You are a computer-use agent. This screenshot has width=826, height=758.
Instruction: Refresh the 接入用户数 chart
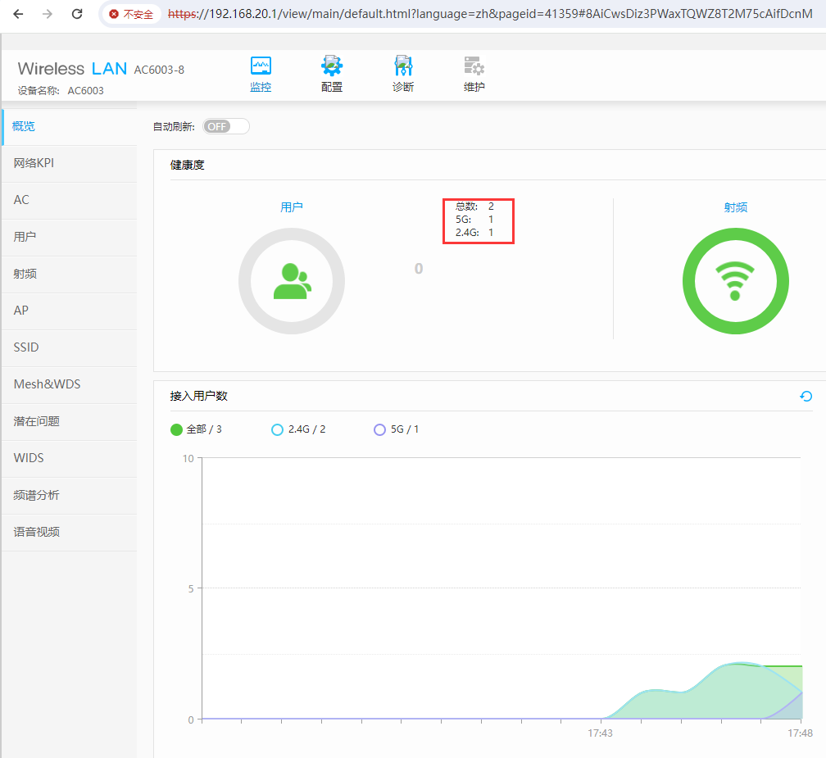click(x=806, y=396)
